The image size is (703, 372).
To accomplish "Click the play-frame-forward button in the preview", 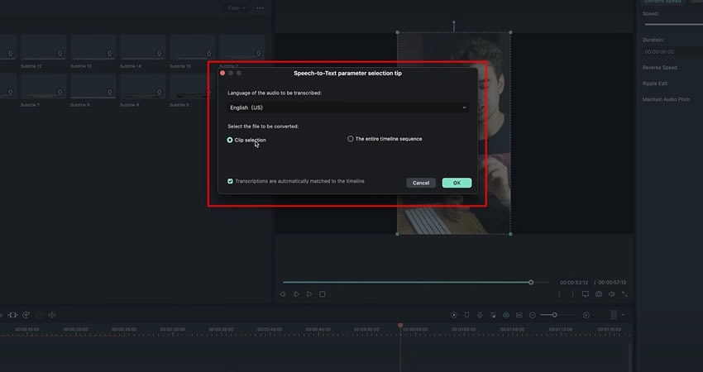I will (x=296, y=294).
